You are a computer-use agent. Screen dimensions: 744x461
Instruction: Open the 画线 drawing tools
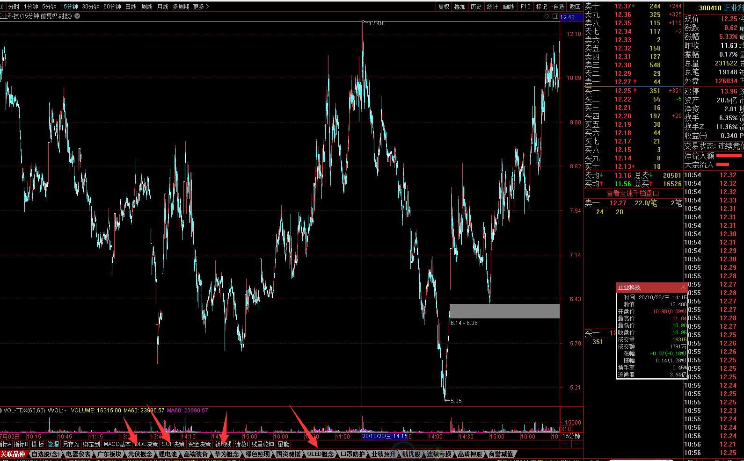tap(509, 7)
